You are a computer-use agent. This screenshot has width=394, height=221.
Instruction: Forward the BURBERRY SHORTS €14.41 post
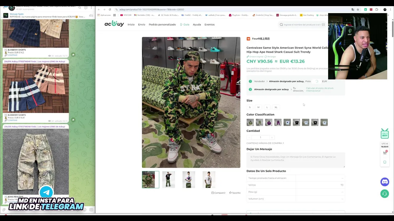click(73, 120)
